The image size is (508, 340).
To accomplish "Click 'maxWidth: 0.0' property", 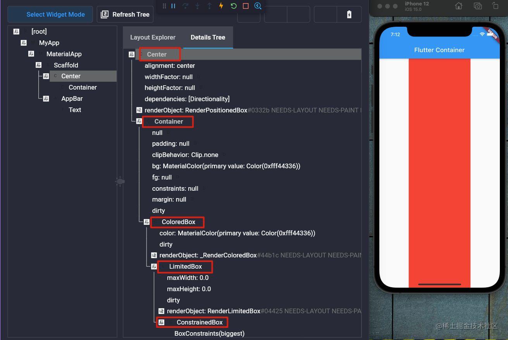I will (x=188, y=278).
